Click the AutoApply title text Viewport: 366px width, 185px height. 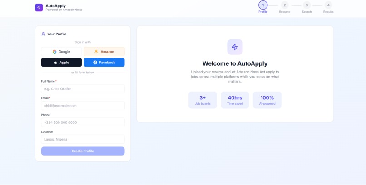[55, 6]
